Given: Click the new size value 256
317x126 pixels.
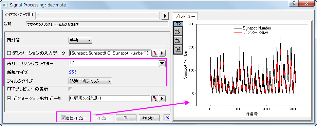Looking at the screenshot, I should tap(73, 72).
